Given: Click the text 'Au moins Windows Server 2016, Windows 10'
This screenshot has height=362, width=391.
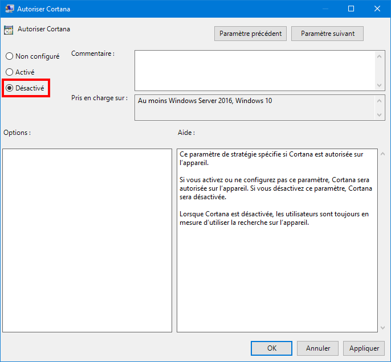Looking at the screenshot, I should (x=205, y=101).
